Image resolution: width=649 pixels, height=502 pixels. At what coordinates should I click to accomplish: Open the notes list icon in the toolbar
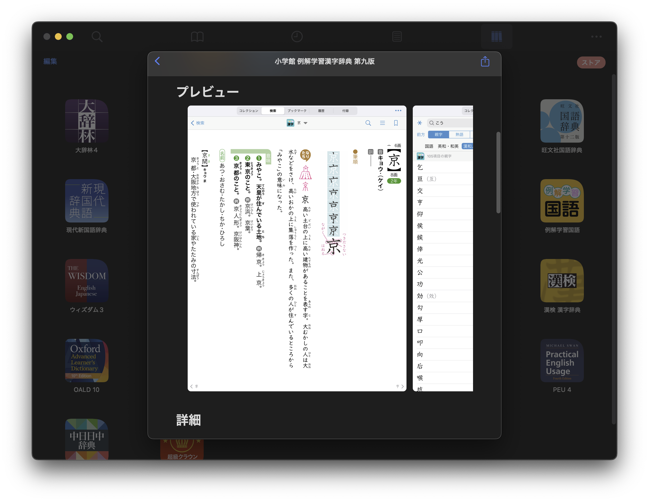click(397, 37)
